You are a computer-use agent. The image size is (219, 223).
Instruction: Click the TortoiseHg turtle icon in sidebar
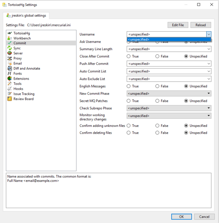pos(10,33)
